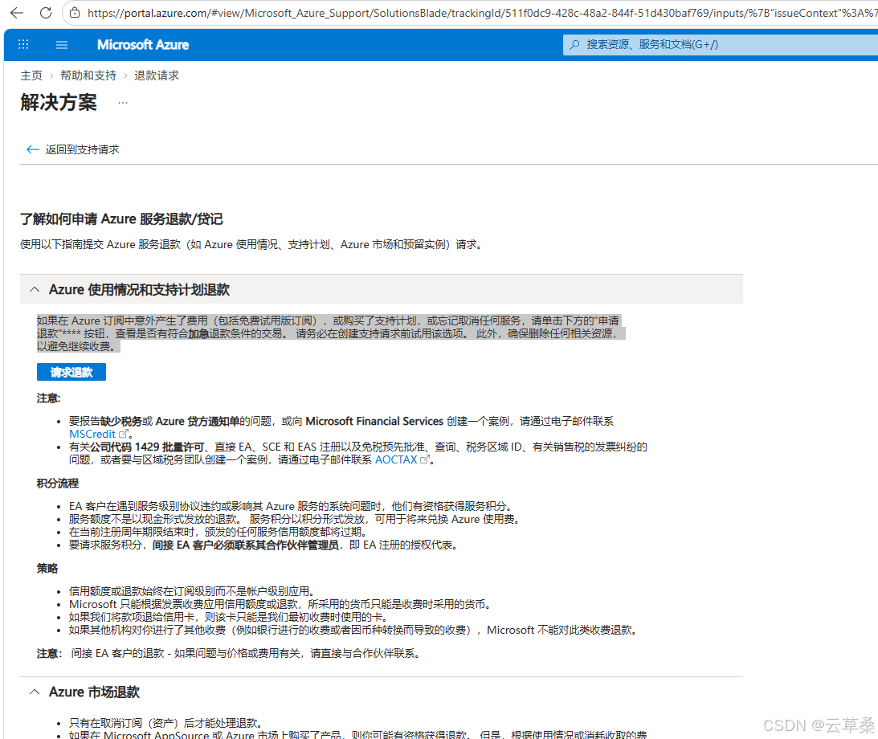Click the bullet starting EA 客户在遇到服务级别协议
Image resolution: width=878 pixels, height=739 pixels.
(x=290, y=506)
